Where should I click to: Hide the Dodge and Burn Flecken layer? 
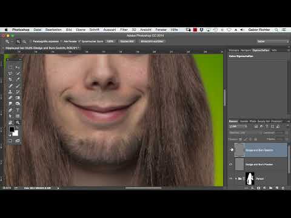[231, 164]
